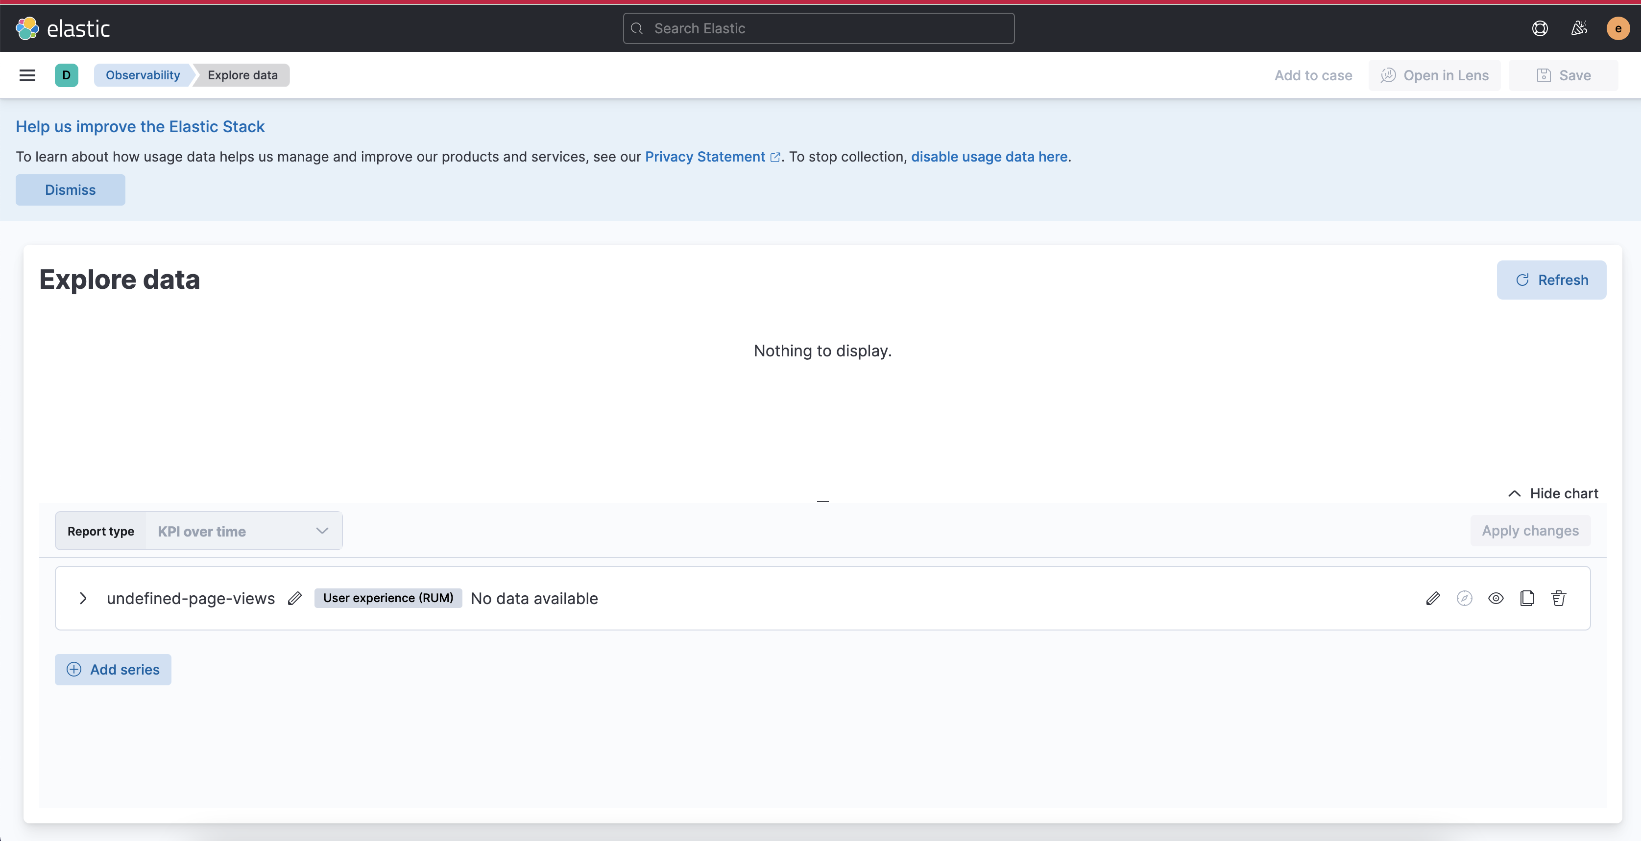Viewport: 1641px width, 841px height.
Task: Open the hamburger navigation menu
Action: (x=27, y=75)
